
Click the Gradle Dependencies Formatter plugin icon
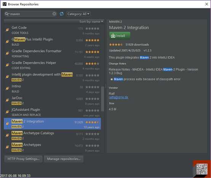point(7,53)
